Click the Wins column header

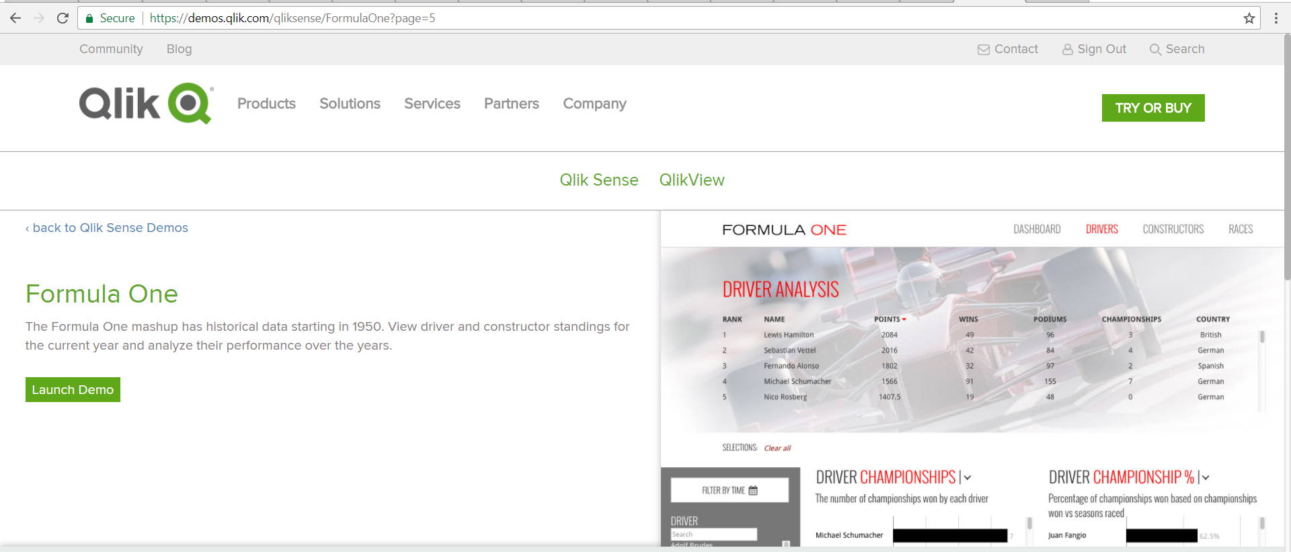tap(968, 319)
